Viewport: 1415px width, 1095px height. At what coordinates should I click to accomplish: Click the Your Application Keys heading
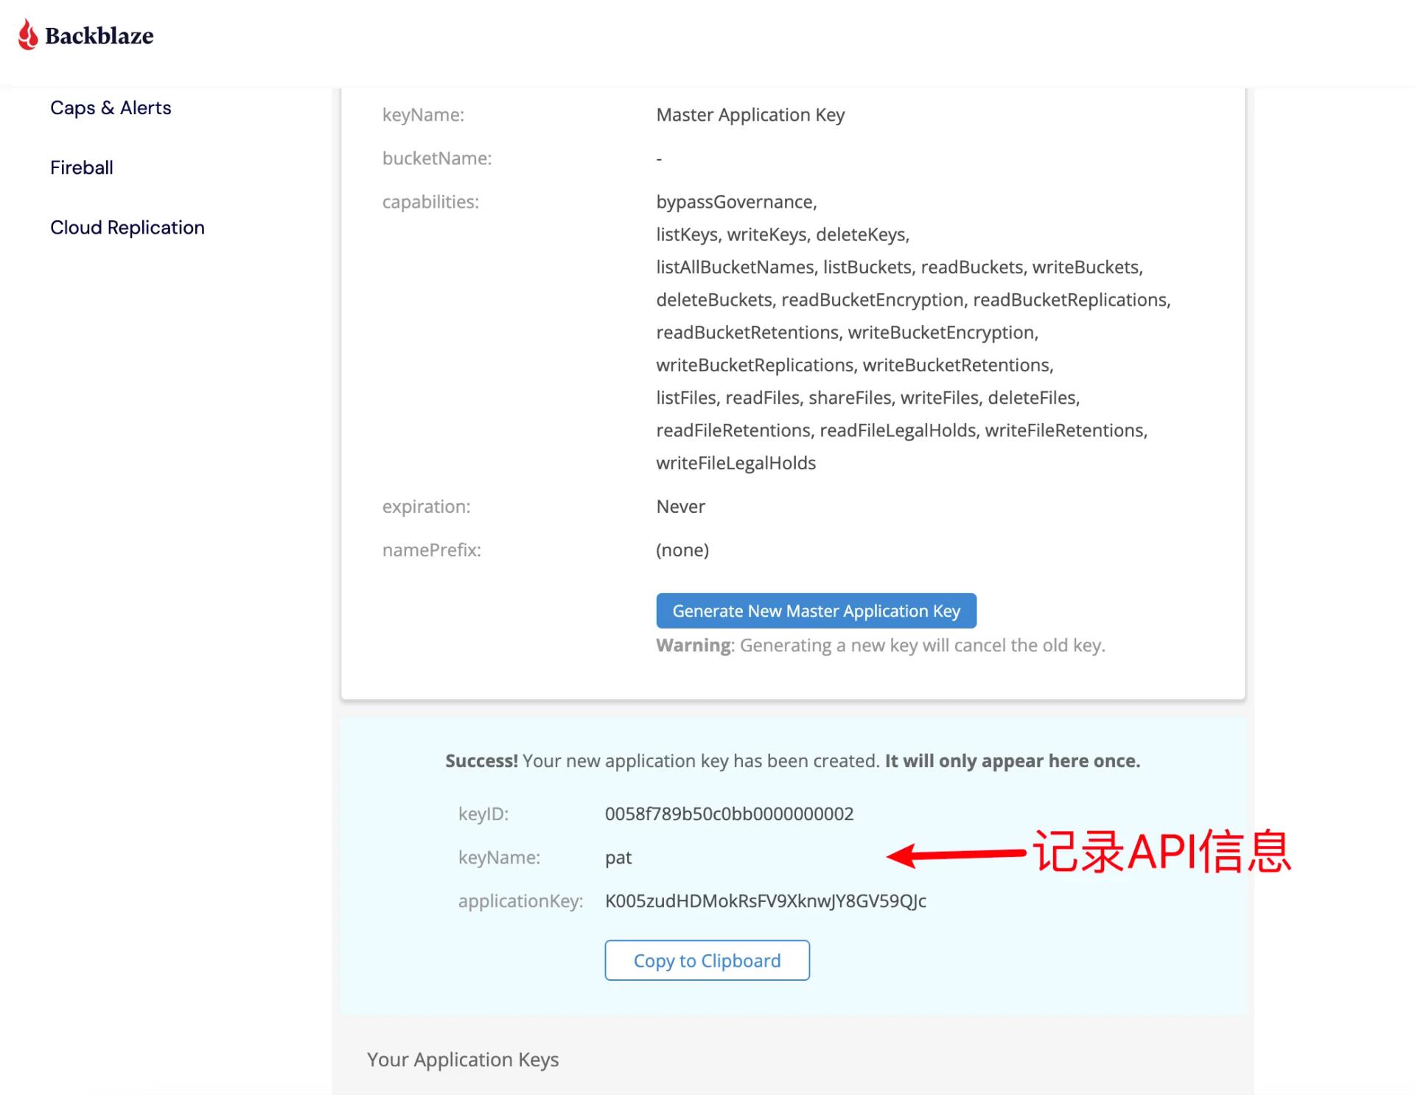463,1059
